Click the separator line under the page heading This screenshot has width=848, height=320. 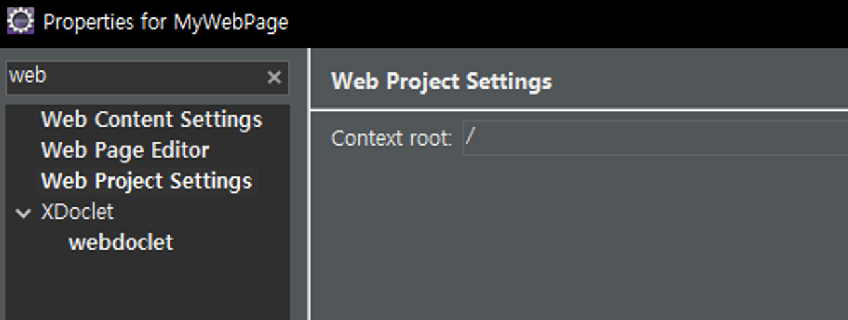(580, 109)
